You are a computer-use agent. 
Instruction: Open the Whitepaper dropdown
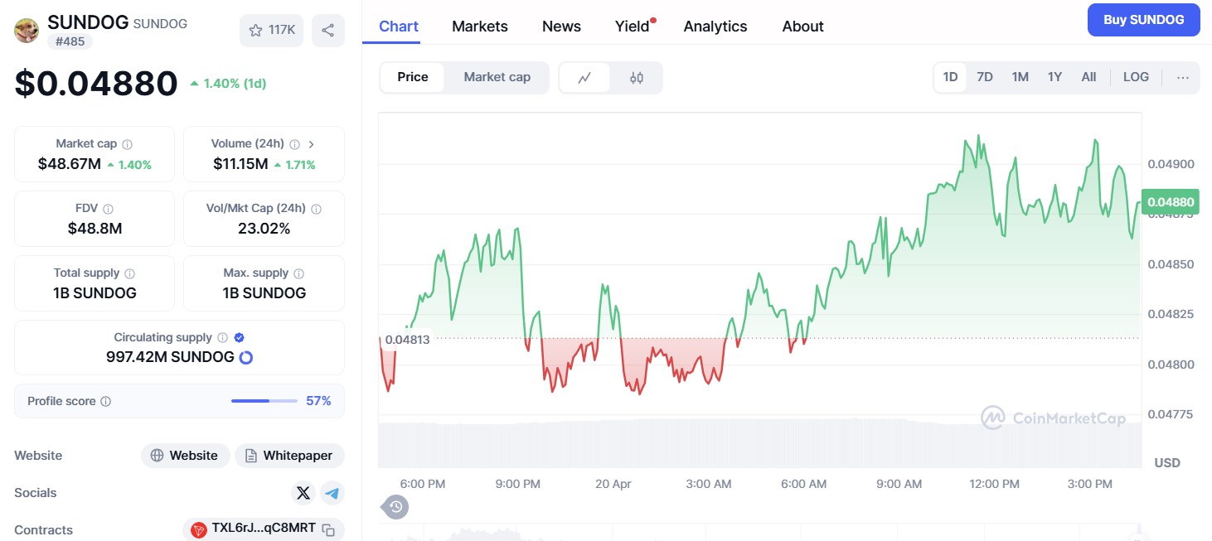(x=289, y=456)
